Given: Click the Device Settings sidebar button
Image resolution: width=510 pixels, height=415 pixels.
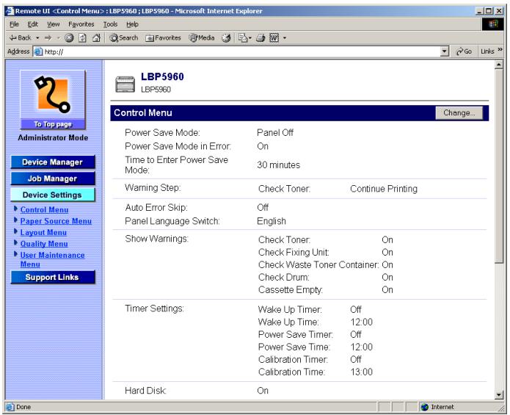Looking at the screenshot, I should pyautogui.click(x=53, y=195).
